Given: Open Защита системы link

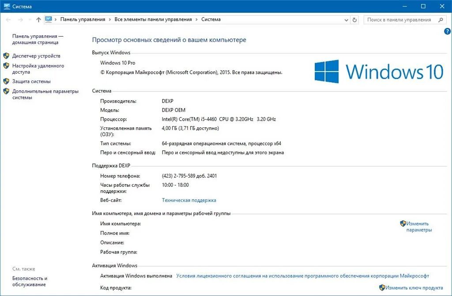Looking at the screenshot, I should point(31,81).
